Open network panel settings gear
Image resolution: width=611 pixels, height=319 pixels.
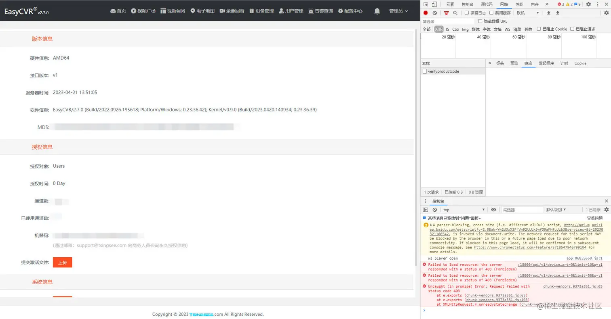[606, 13]
